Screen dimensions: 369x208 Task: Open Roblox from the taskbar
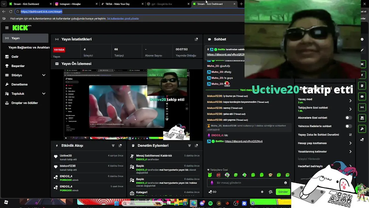(x=244, y=203)
